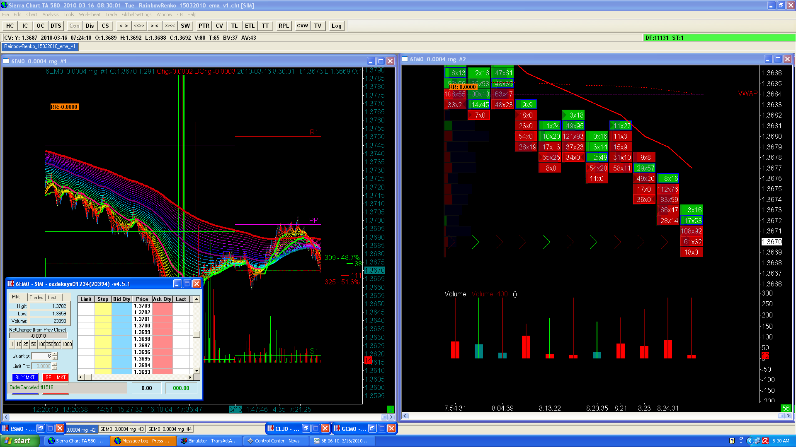Click the Quantity input field
Viewport: 796px width, 447px height.
point(42,356)
